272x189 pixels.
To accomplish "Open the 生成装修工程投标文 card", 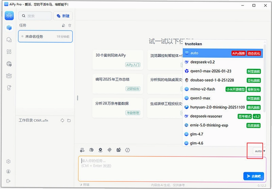I will point(165,108).
